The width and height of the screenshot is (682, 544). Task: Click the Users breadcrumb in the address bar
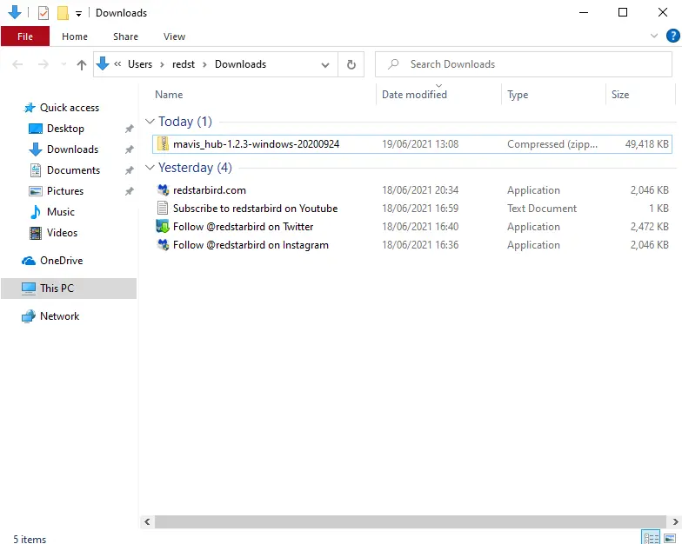tap(140, 64)
